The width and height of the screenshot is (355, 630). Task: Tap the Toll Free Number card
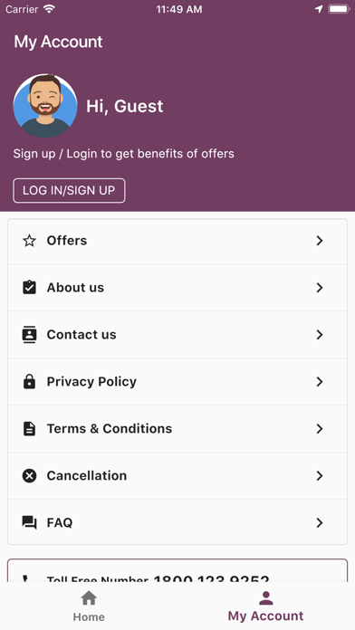[177, 570]
